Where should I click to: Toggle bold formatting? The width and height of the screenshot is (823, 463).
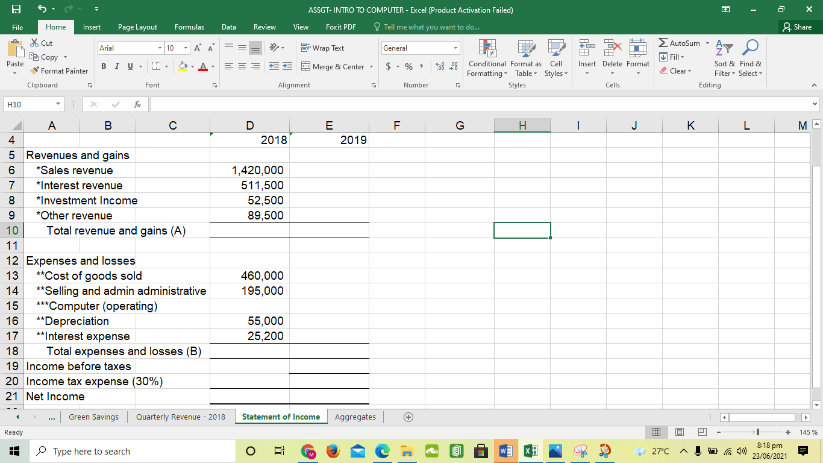point(103,66)
